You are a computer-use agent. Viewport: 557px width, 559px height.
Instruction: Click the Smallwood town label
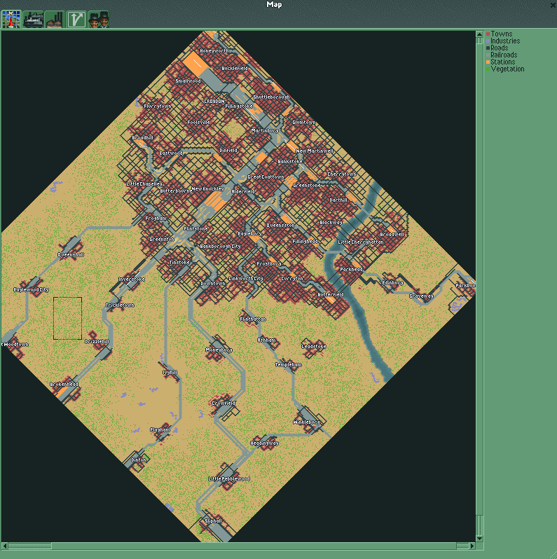pyautogui.click(x=188, y=81)
